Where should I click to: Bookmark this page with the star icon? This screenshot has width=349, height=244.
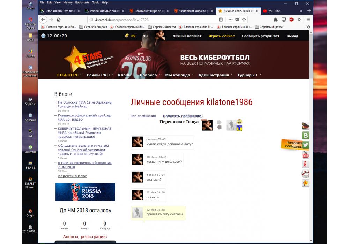point(244,20)
